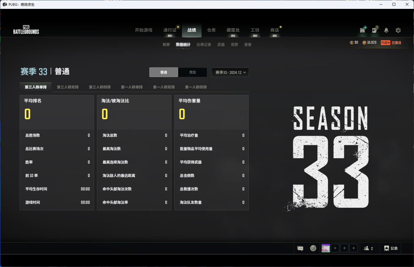Click the 淘汰敌人的最远距离 stat row
414x267 pixels.
coord(134,176)
